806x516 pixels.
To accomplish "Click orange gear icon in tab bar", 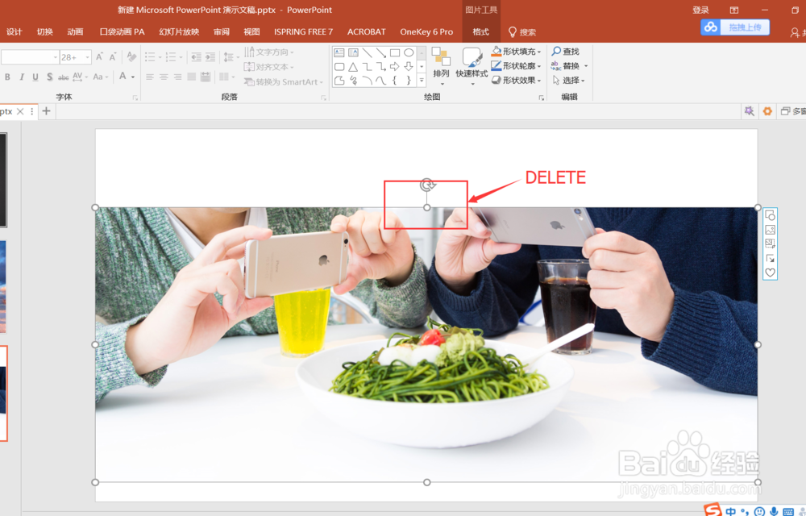I will pyautogui.click(x=767, y=111).
